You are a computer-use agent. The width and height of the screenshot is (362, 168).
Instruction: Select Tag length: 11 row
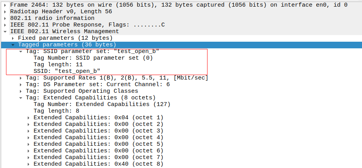tap(58, 65)
